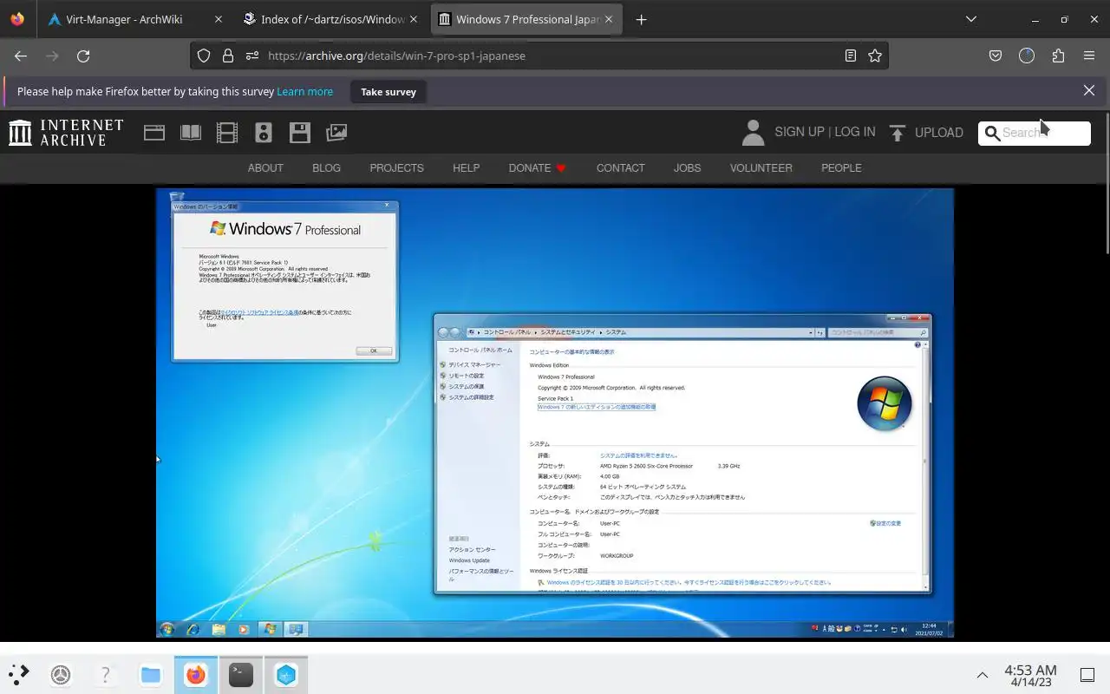Screen dimensions: 1110x694
Task: Open a new browser tab
Action: point(641,19)
